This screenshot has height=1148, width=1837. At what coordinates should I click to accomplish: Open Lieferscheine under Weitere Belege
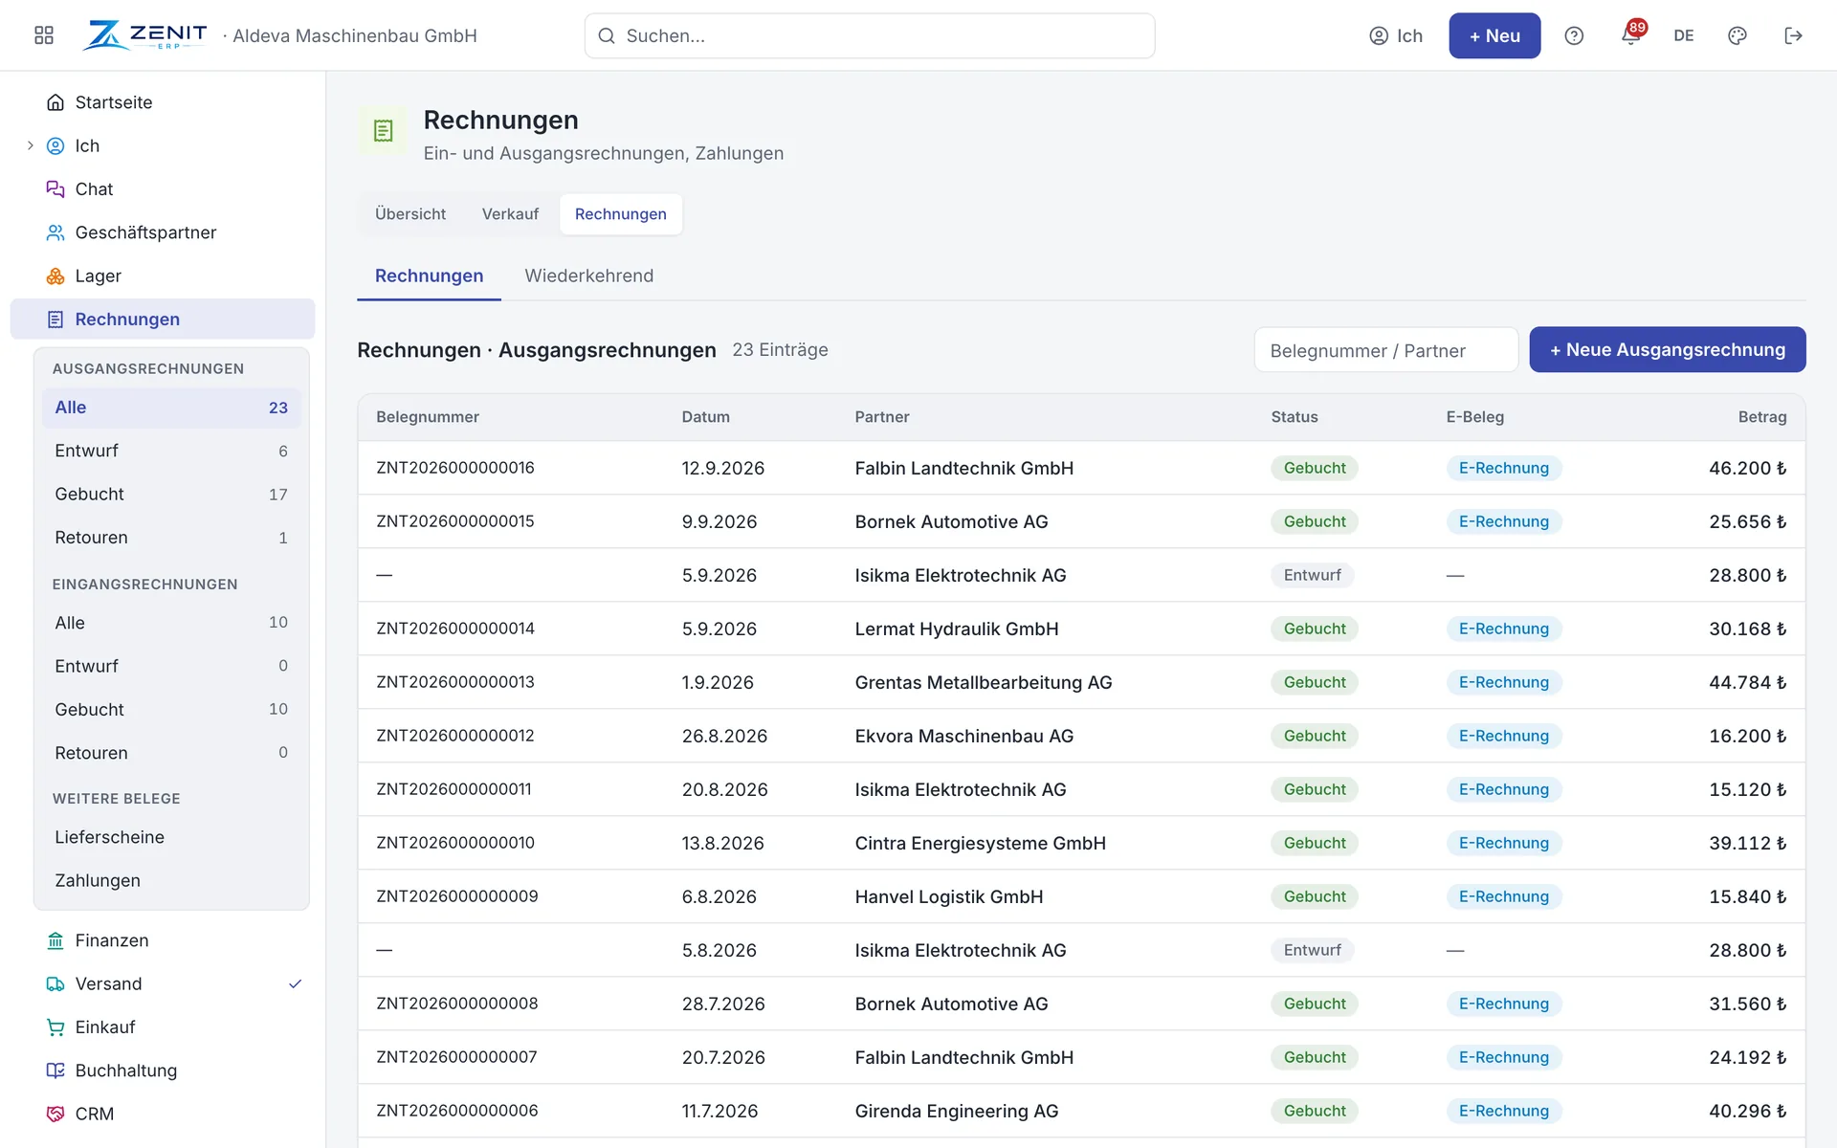tap(171, 837)
